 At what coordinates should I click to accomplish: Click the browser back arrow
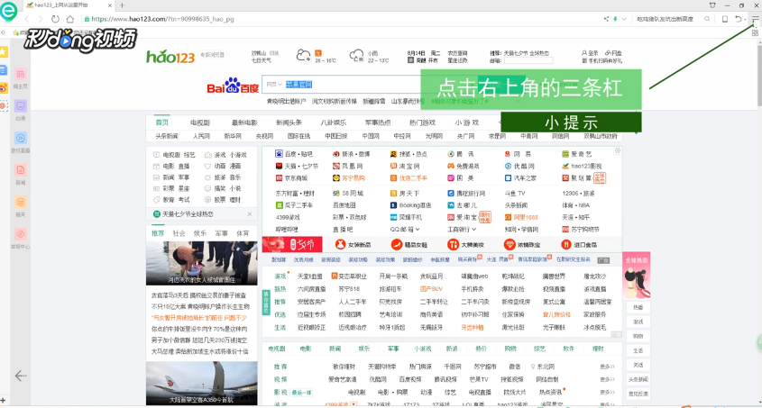27,19
